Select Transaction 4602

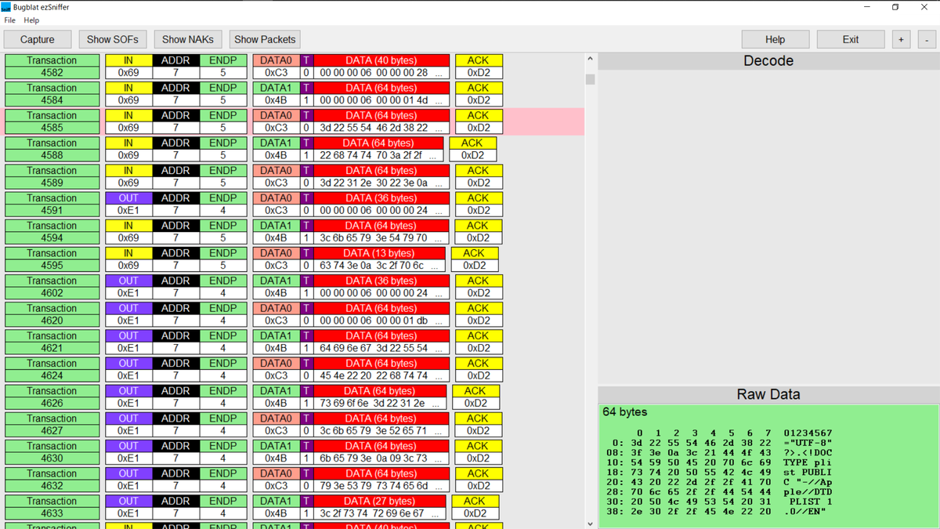tap(52, 287)
